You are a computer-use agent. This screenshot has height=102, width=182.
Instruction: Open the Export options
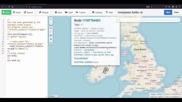pyautogui.click(x=28, y=12)
